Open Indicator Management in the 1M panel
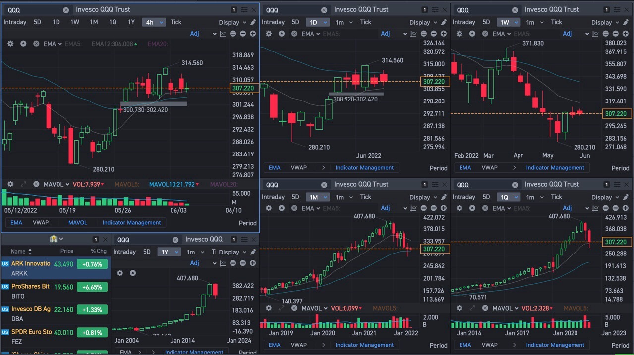Screen dimensions: 634x355 pos(364,345)
